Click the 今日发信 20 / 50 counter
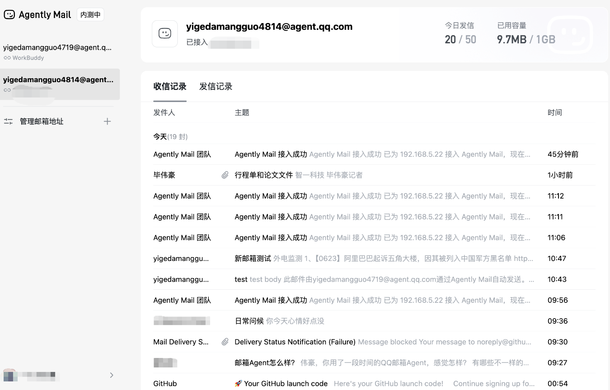Screen dimensions: 610x390 coord(460,33)
